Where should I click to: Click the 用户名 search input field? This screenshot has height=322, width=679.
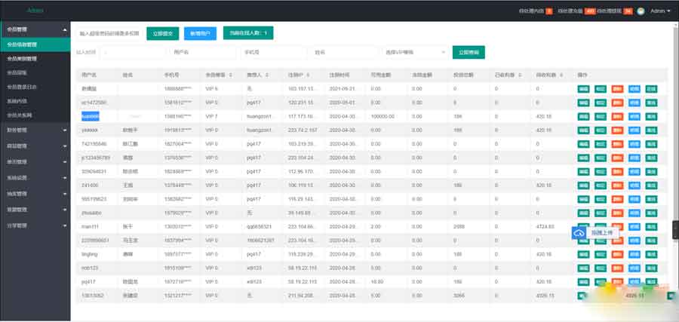coord(204,53)
